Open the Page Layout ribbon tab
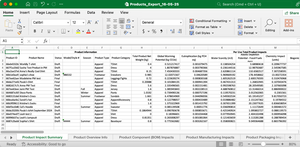The width and height of the screenshot is (300, 147). tap(47, 12)
